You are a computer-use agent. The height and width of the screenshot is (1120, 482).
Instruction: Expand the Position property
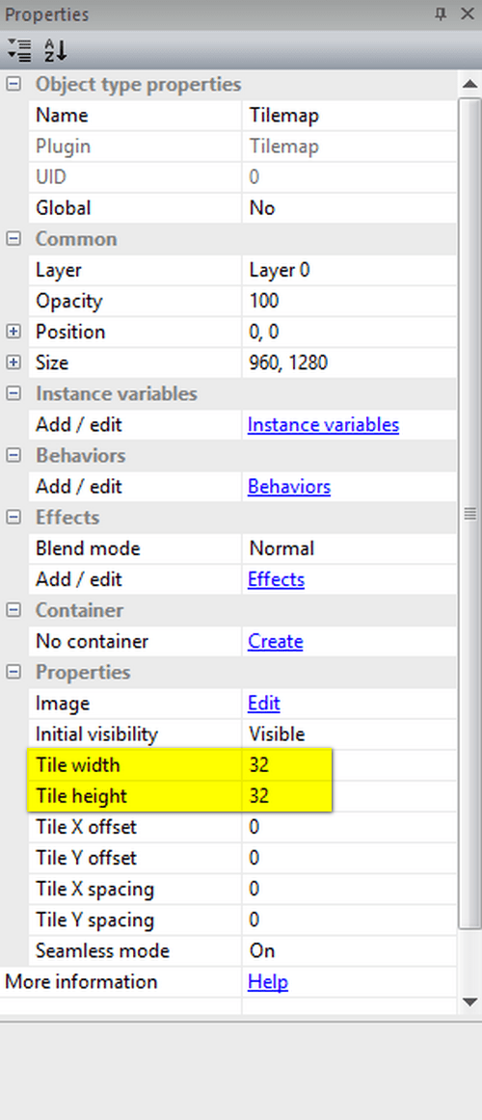click(x=13, y=333)
